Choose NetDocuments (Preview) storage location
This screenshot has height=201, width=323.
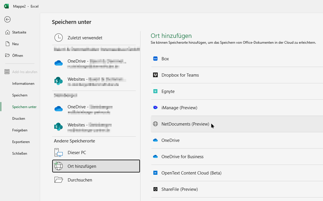[x=185, y=124]
